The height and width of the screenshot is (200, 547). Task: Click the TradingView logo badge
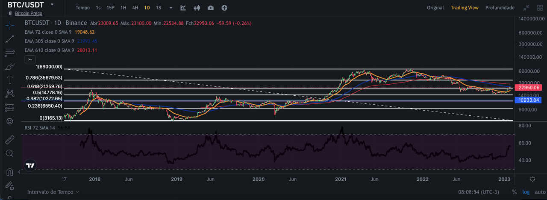[30, 166]
